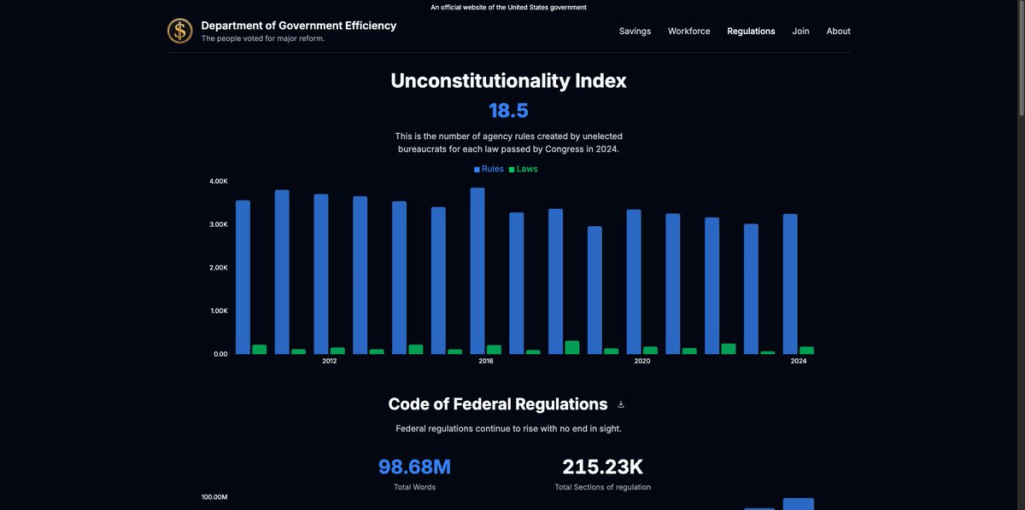Viewport: 1025px width, 510px height.
Task: Click the 2012 x-axis label
Action: [330, 361]
